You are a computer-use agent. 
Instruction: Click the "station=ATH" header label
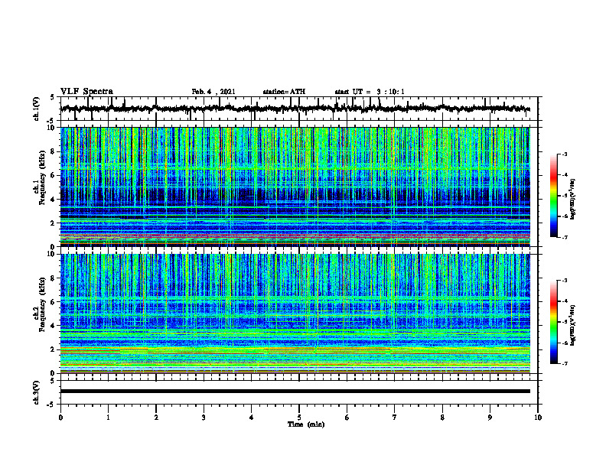click(284, 92)
